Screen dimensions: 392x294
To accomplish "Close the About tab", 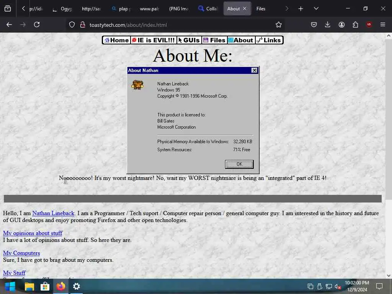I will [245, 9].
